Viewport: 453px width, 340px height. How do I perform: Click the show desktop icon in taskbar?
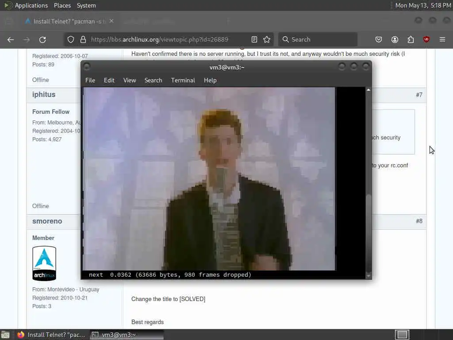tap(5, 335)
